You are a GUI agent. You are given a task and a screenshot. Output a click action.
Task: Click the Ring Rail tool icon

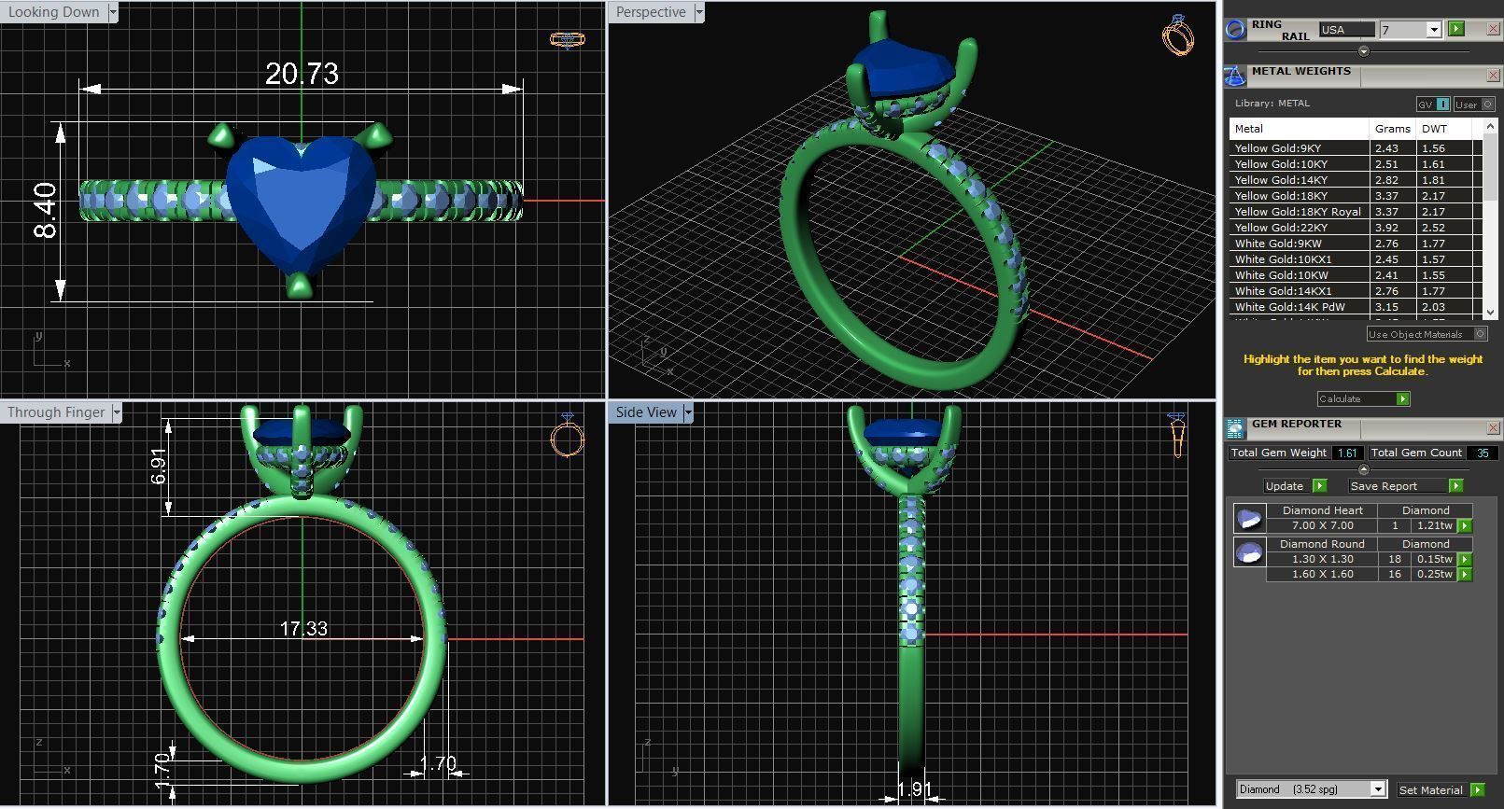(1235, 29)
